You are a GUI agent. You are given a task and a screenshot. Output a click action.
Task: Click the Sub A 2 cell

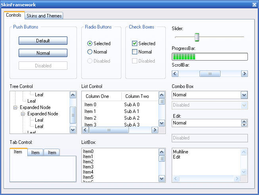pyautogui.click(x=132, y=118)
